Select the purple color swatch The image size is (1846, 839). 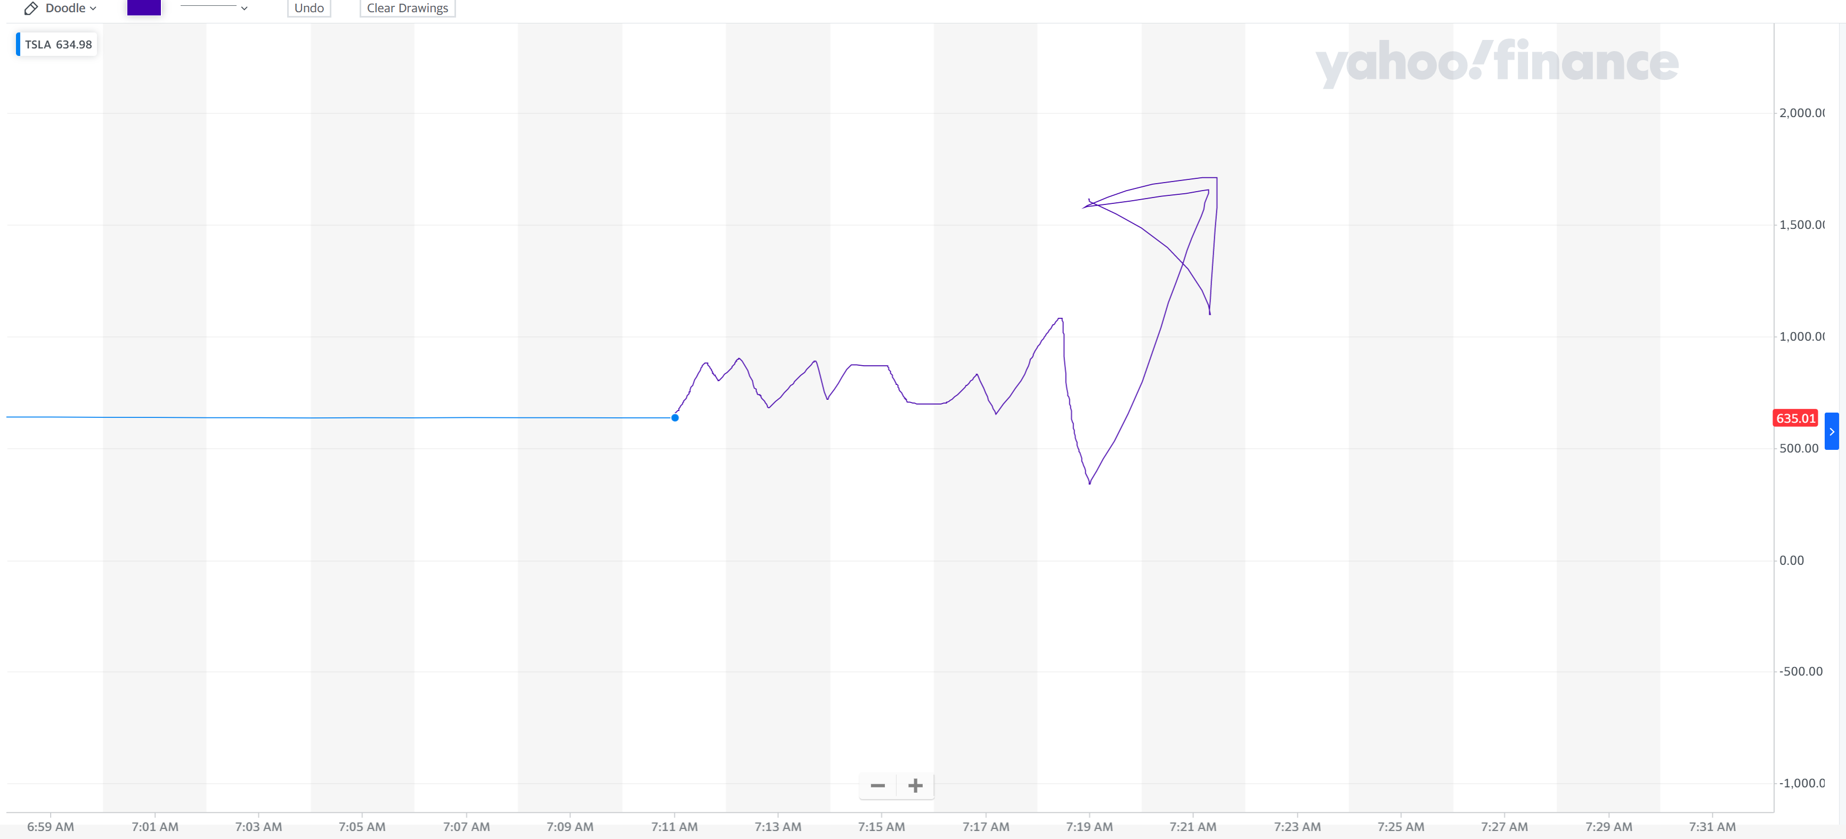click(143, 8)
